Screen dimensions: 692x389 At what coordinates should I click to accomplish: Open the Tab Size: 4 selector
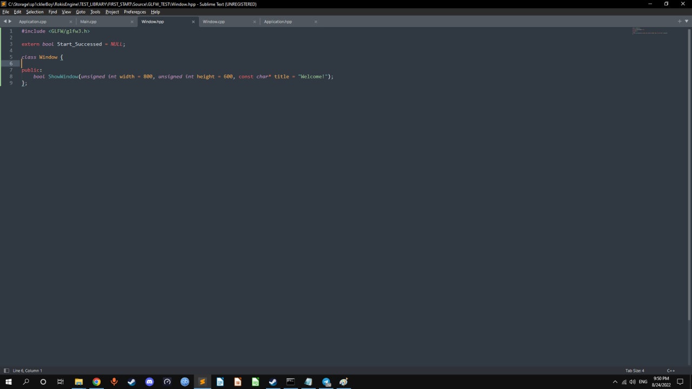[635, 371]
